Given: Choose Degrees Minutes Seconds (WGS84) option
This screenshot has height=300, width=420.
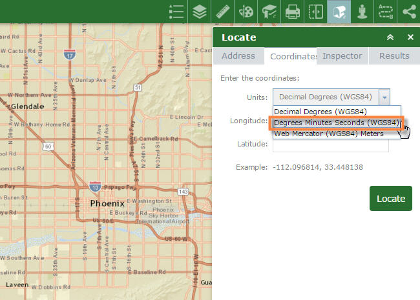Looking at the screenshot, I should tap(337, 123).
